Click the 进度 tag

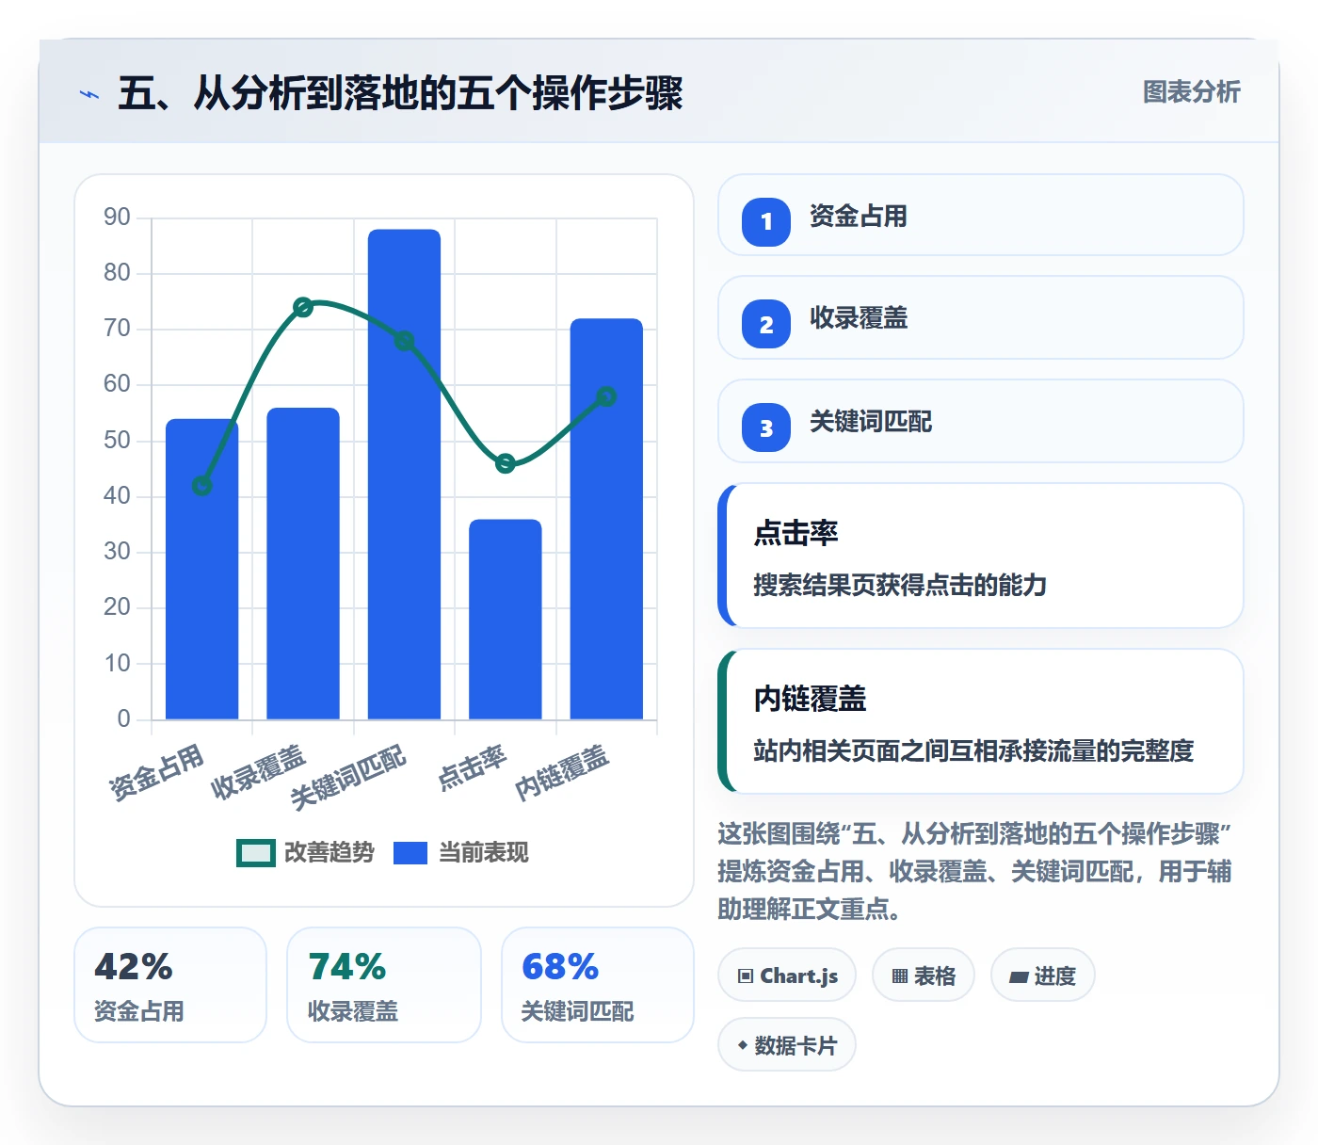click(x=1043, y=976)
